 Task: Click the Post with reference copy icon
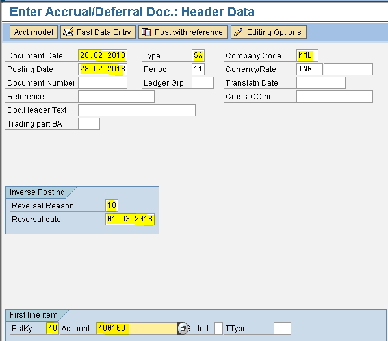[x=146, y=32]
